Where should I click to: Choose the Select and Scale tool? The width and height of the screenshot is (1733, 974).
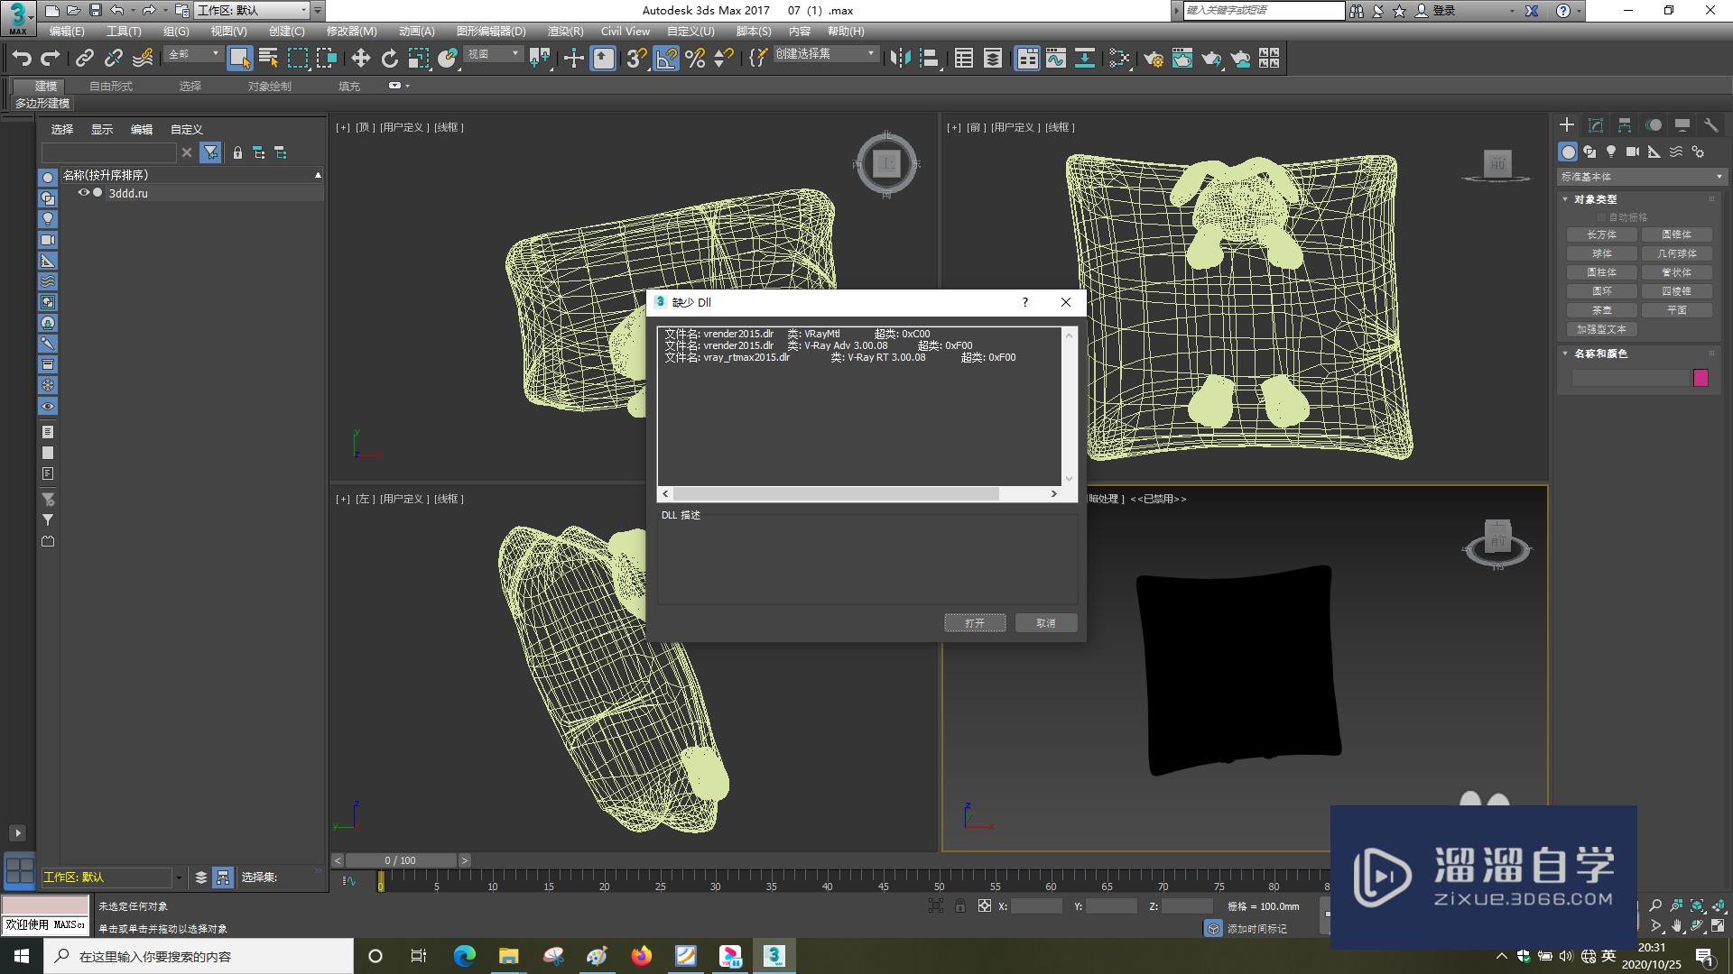418,59
